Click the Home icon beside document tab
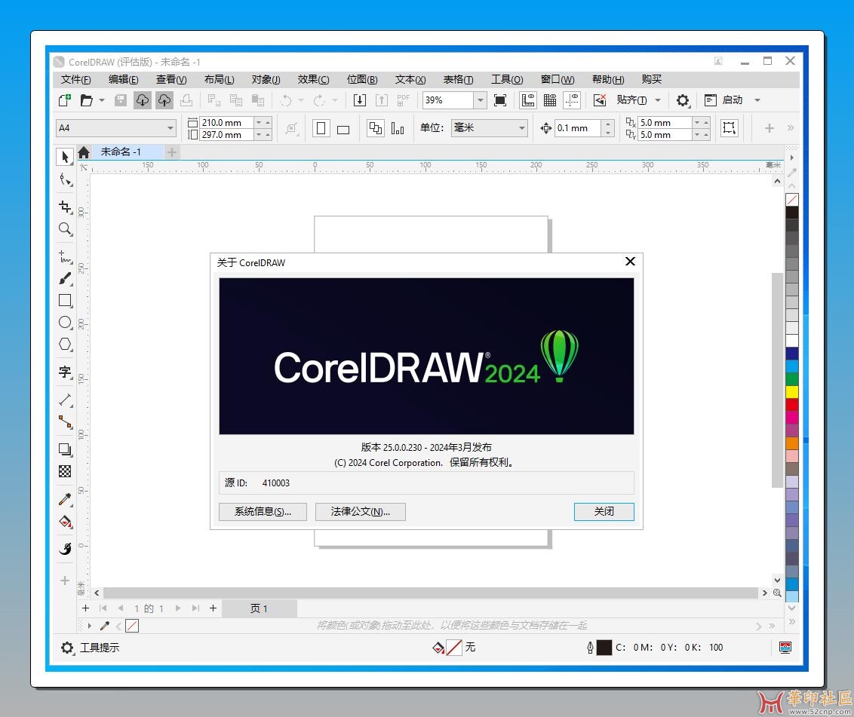Image resolution: width=854 pixels, height=717 pixels. tap(83, 152)
